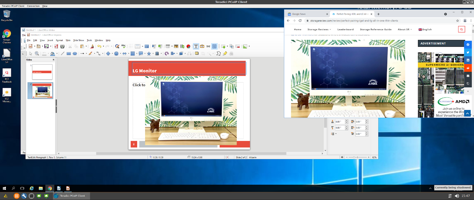
Task: Toggle Glue Points mode
Action: [225, 54]
